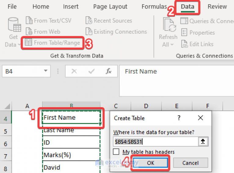Open the Get Data menu

click(13, 32)
